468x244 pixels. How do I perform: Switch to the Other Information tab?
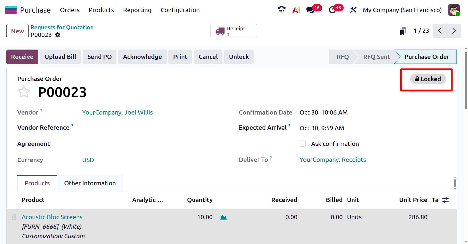[90, 183]
